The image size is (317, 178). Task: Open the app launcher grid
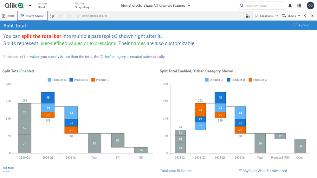pyautogui.click(x=299, y=6)
